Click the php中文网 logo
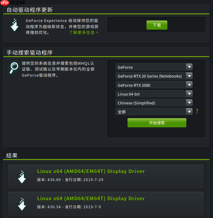 (x=13, y=3)
